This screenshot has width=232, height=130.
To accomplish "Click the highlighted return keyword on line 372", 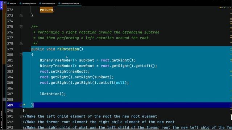I will (x=46, y=10).
